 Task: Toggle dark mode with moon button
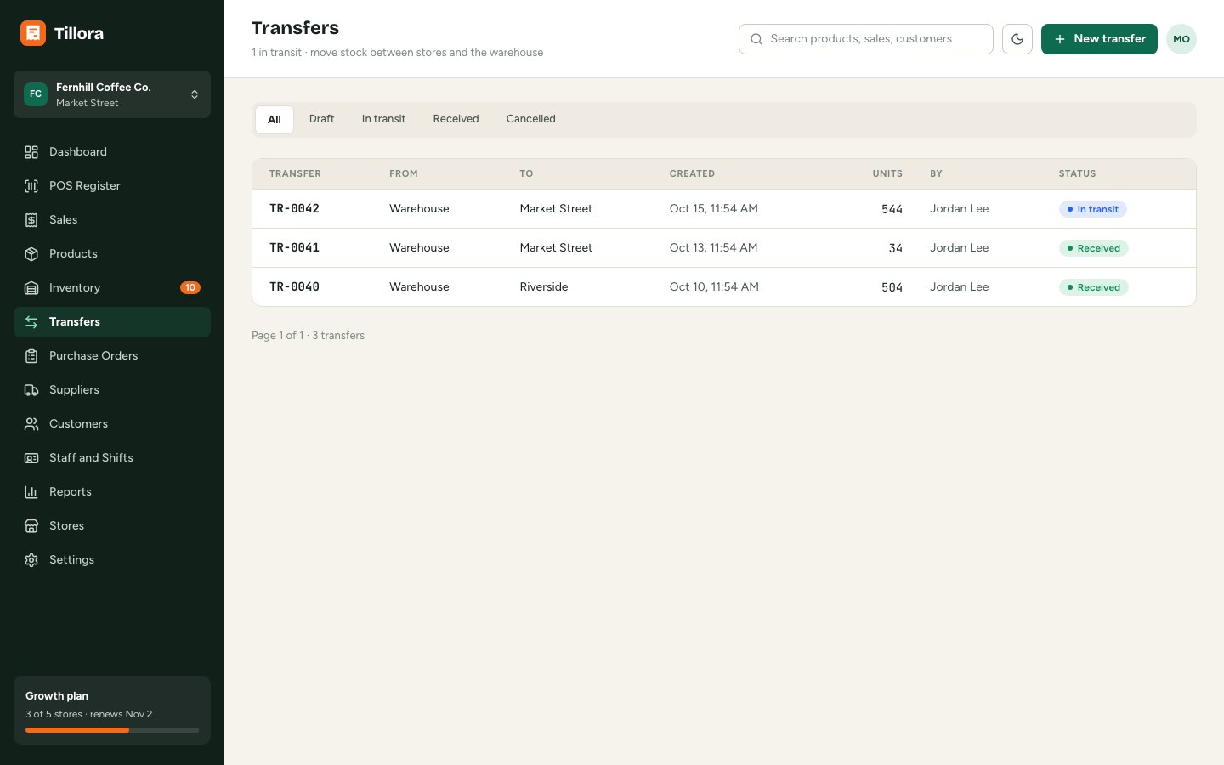click(x=1017, y=39)
